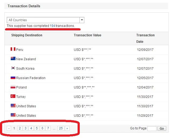This screenshot has width=170, height=138.
Task: Click the next page arrow
Action: pyautogui.click(x=67, y=129)
